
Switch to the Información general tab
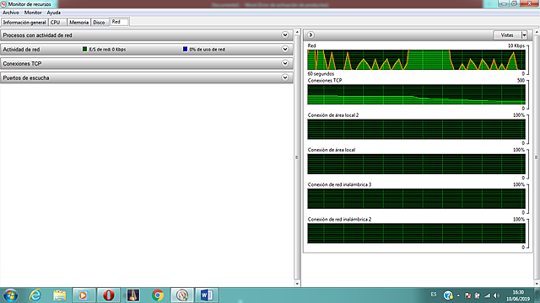(x=24, y=23)
